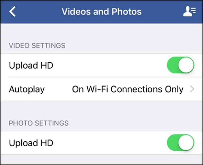Image resolution: width=203 pixels, height=165 pixels.
Task: Open the friends list icon in header
Action: pos(190,12)
